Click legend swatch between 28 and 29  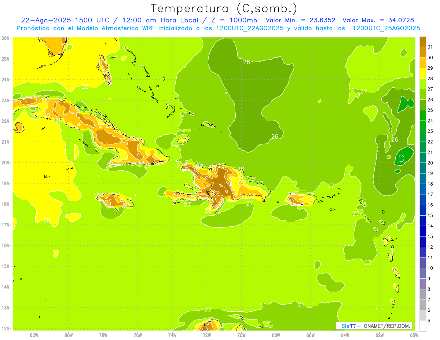coord(423,73)
